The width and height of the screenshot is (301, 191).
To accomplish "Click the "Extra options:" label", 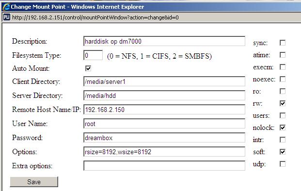I will click(32, 166).
